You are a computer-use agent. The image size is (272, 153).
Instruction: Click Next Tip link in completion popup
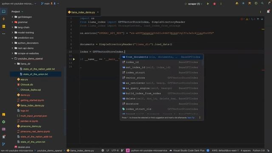(191, 118)
